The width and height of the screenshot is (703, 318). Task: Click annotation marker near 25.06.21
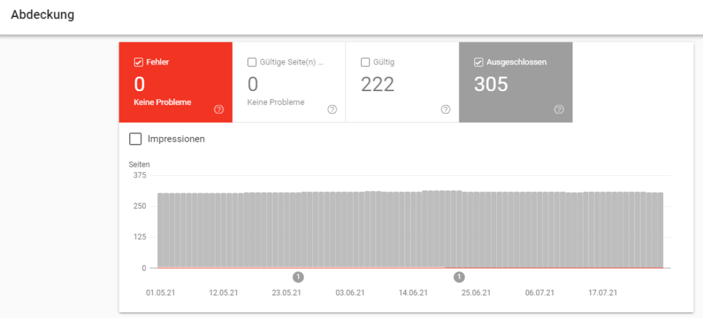click(x=459, y=277)
